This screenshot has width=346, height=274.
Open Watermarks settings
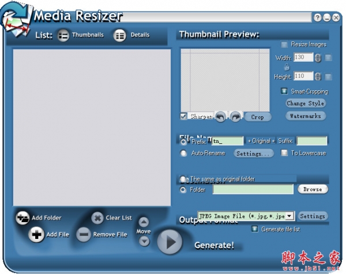coord(306,116)
